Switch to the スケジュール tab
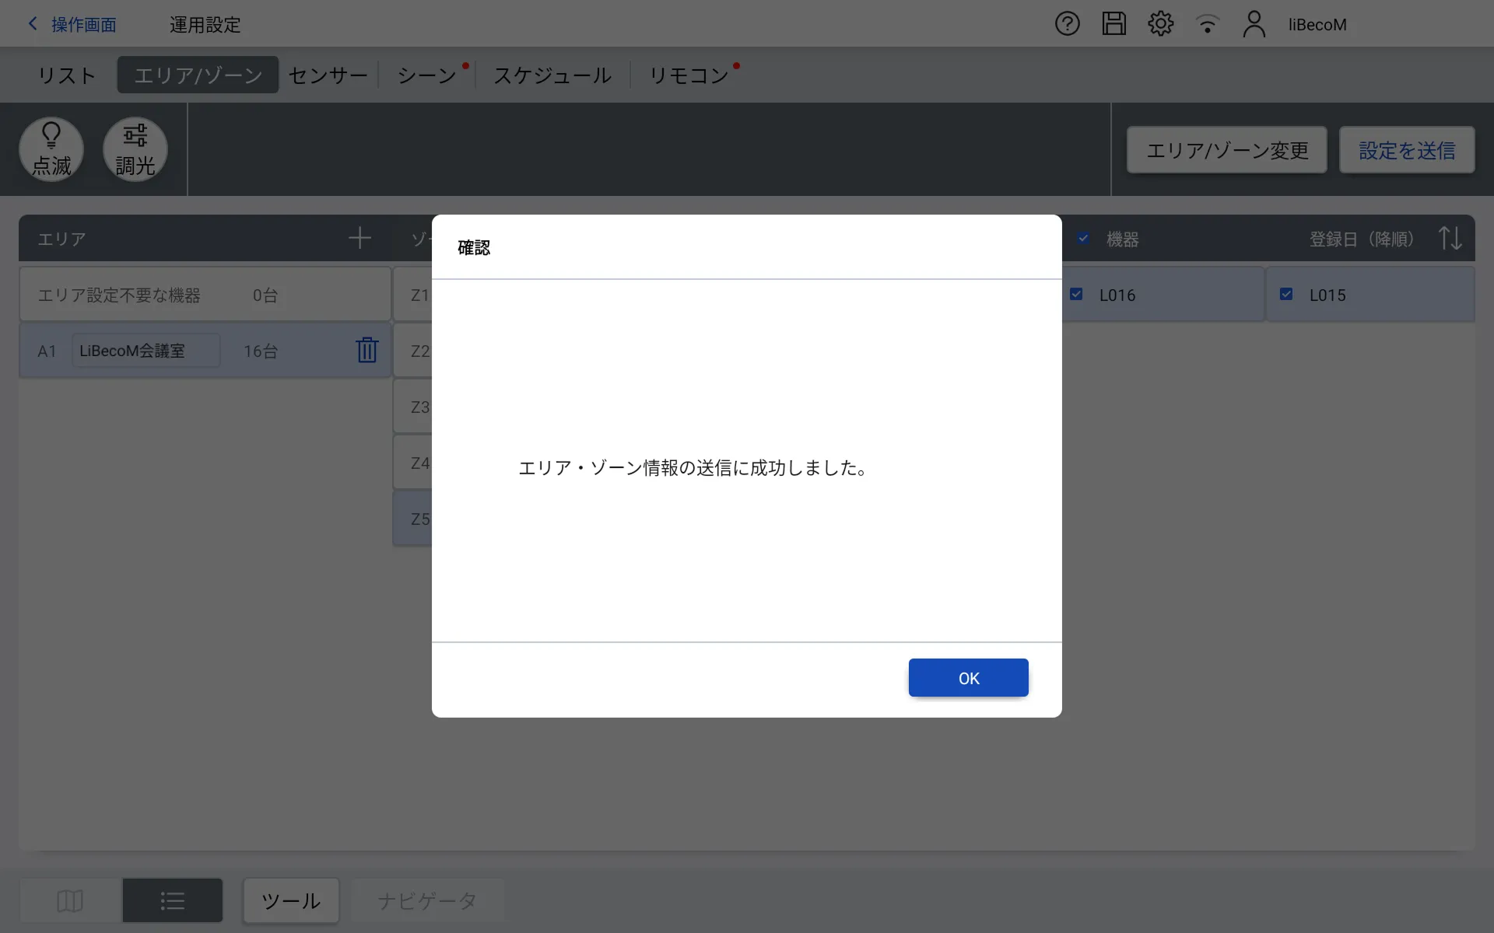This screenshot has height=933, width=1494. [552, 75]
